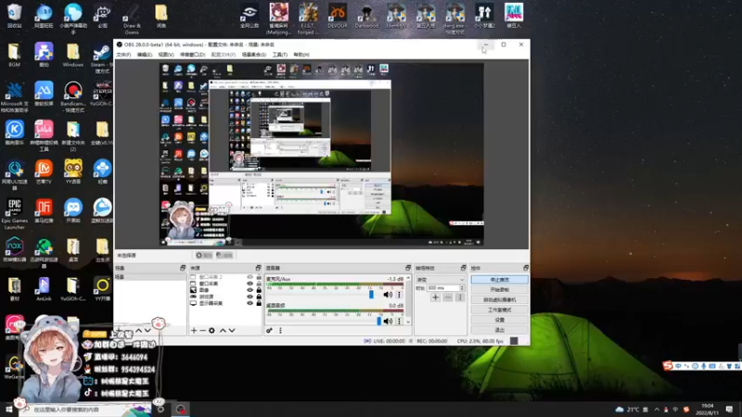This screenshot has height=417, width=742.
Task: Toggle lock on fifth source row
Action: (259, 303)
